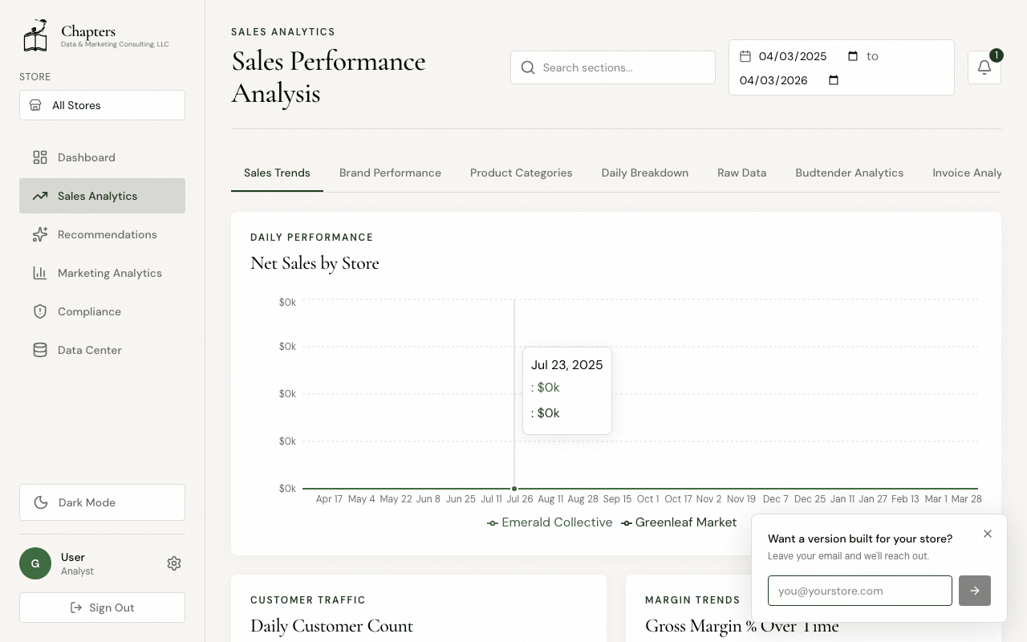1027x642 pixels.
Task: Click the Search sections input field
Action: point(613,67)
